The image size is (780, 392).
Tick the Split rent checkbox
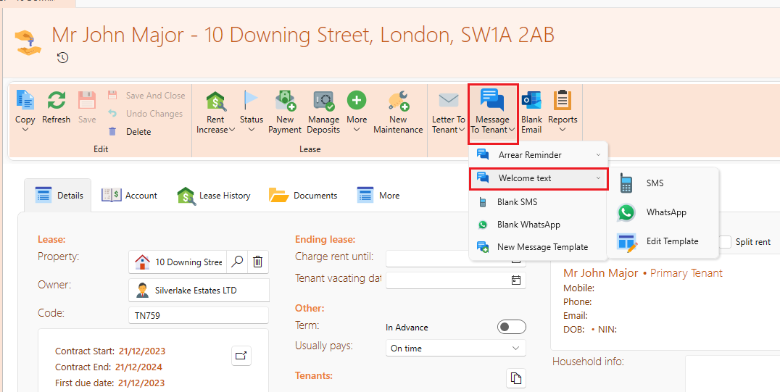[726, 242]
